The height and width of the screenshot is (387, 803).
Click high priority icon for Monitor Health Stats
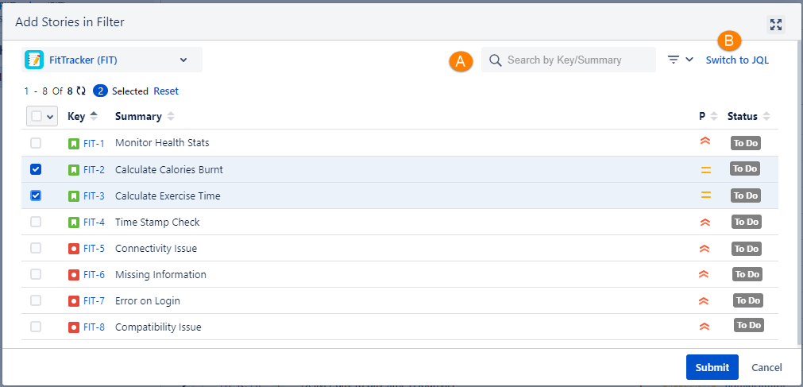[x=705, y=141]
